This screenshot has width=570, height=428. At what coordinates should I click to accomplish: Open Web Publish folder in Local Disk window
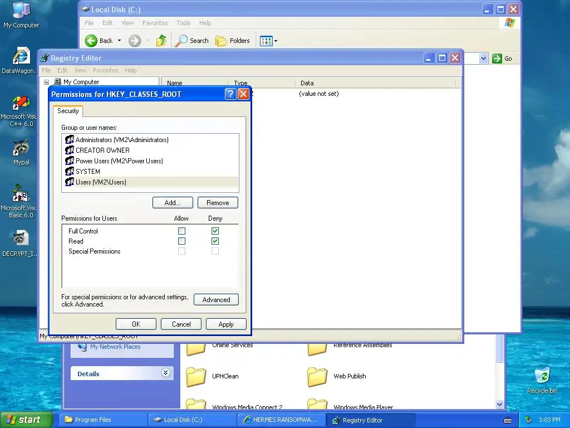click(x=337, y=376)
